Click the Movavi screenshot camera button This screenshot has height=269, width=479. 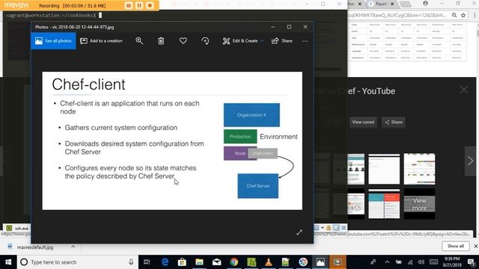pyautogui.click(x=129, y=5)
